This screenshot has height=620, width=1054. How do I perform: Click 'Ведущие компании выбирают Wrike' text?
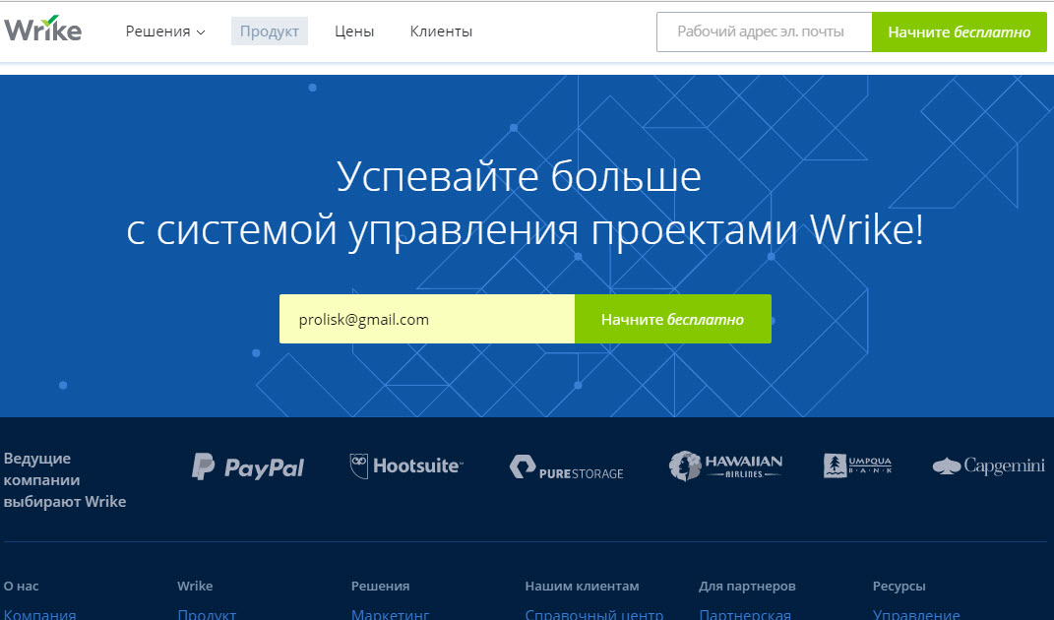coord(65,480)
